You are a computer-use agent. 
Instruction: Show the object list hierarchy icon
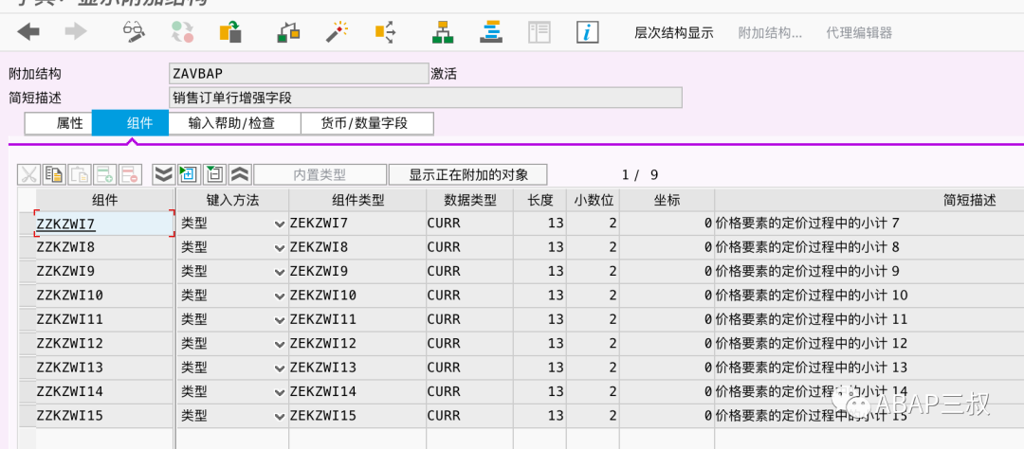click(x=443, y=31)
